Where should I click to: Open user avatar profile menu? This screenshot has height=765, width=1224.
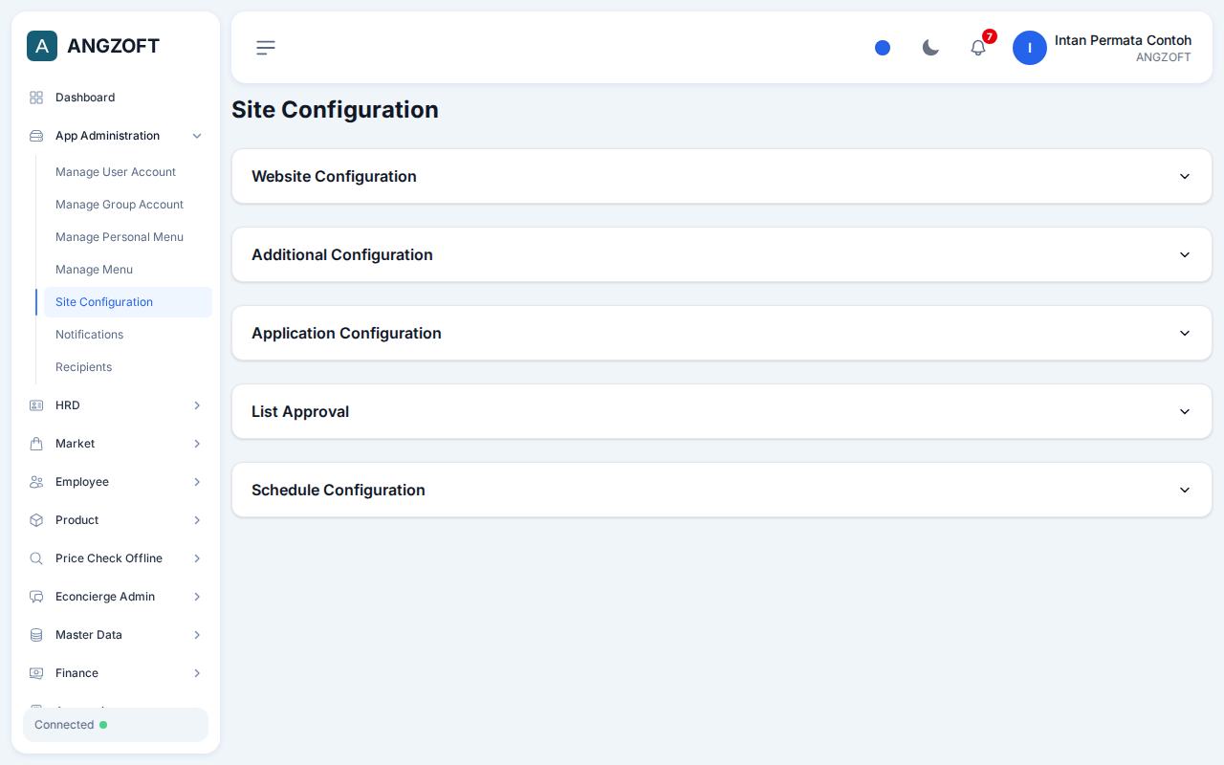(x=1030, y=48)
